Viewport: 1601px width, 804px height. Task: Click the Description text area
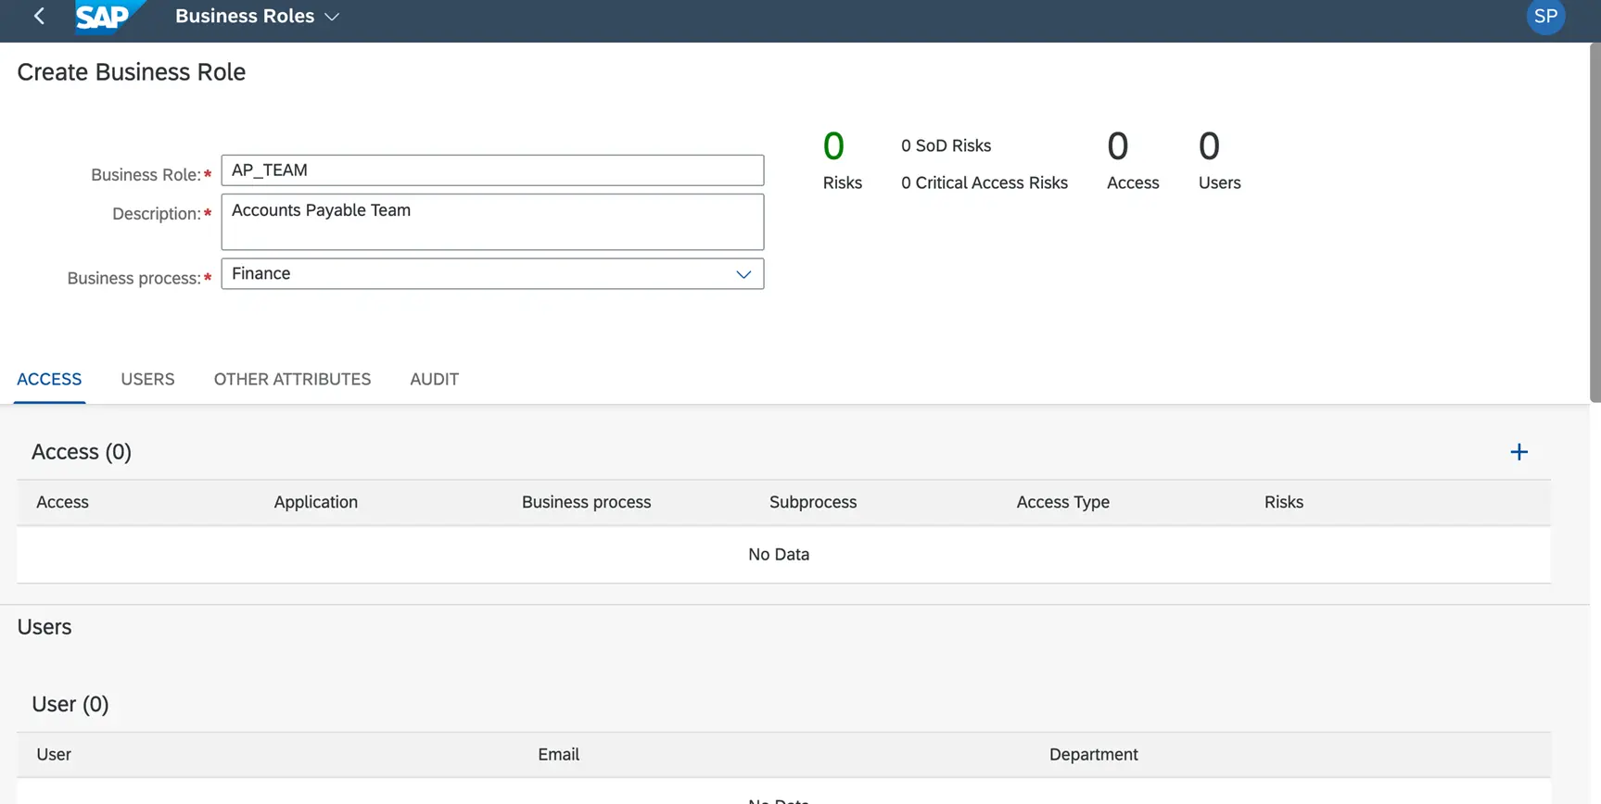tap(491, 221)
